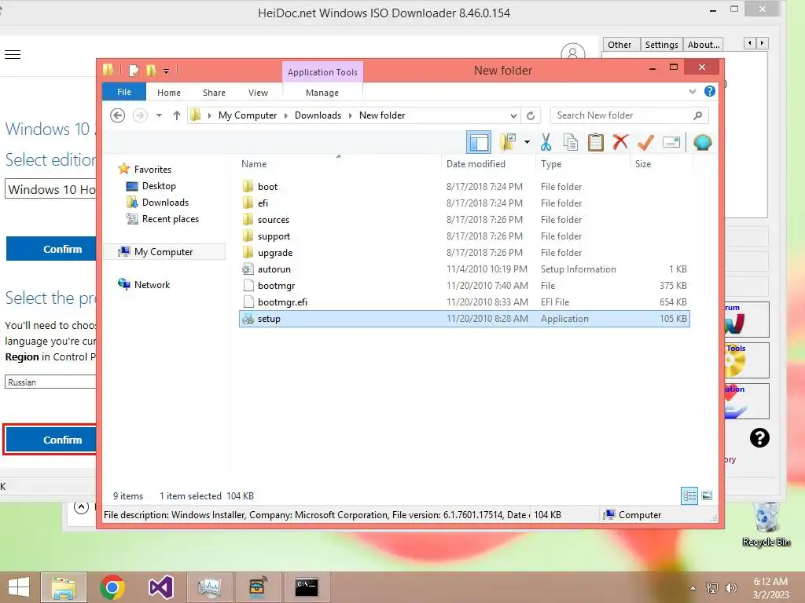Switch to large icons view in status bar

707,495
